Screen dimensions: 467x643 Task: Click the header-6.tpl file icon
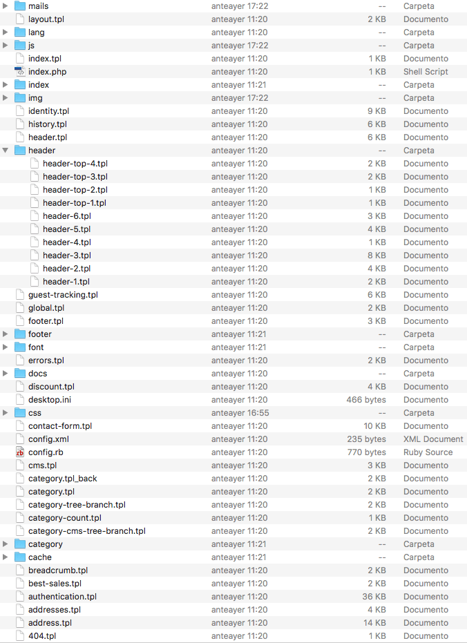tap(35, 216)
